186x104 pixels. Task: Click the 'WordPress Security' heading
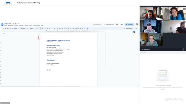(x=53, y=46)
